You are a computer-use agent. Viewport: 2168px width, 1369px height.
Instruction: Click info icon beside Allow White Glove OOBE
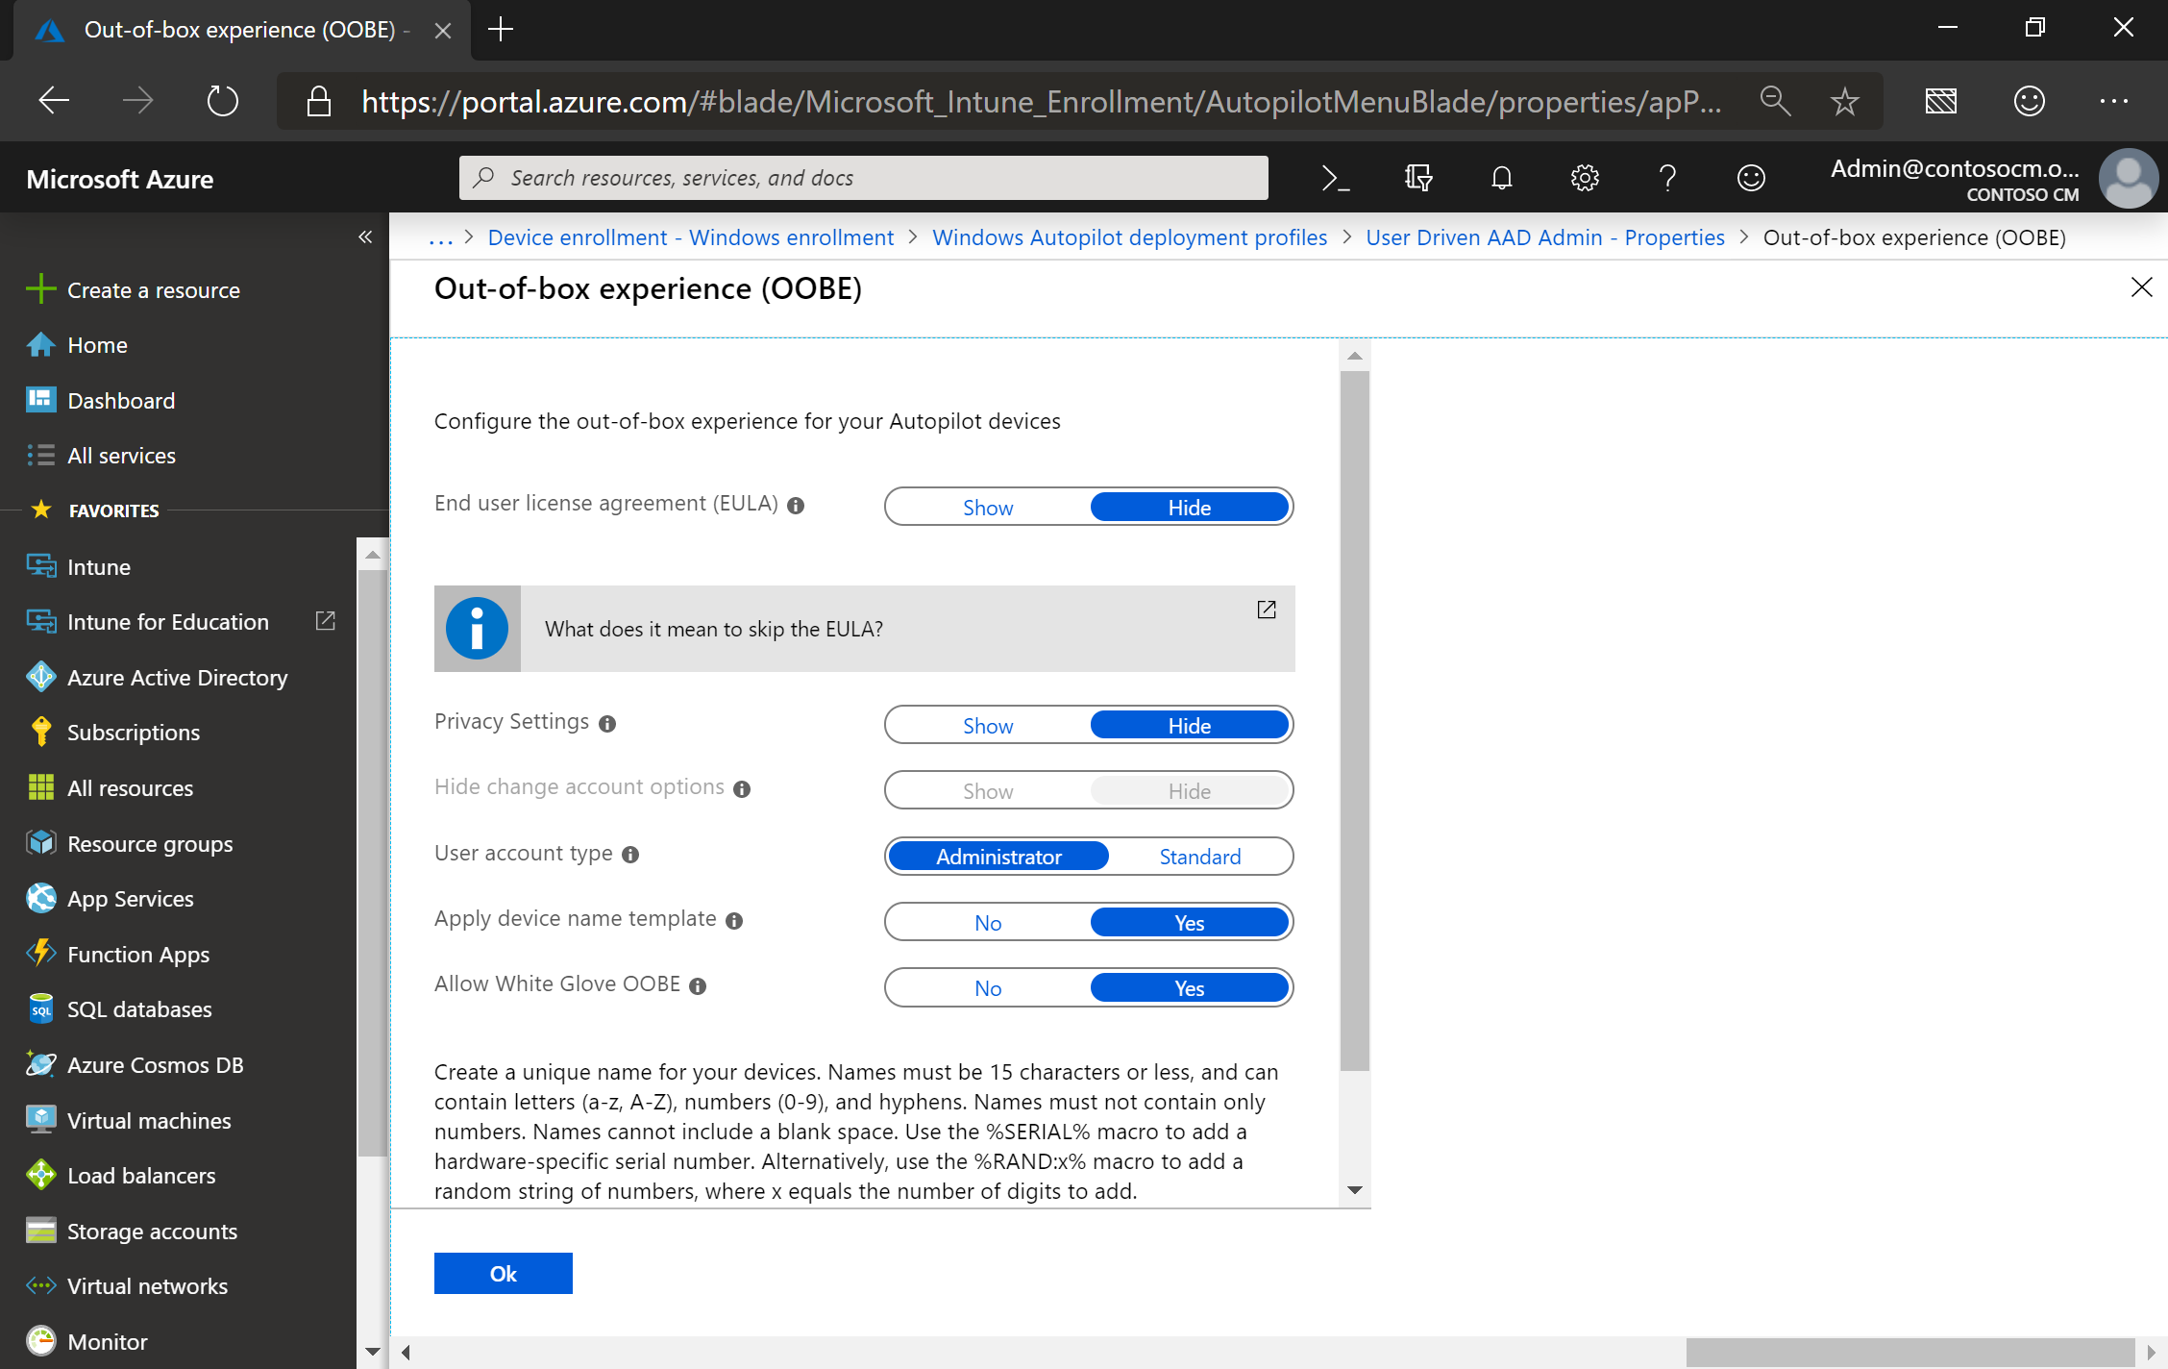(x=698, y=986)
